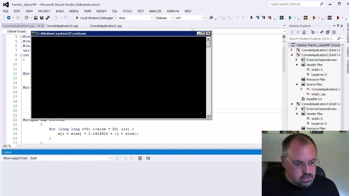Click the Open File toolbar icon

click(x=36, y=18)
